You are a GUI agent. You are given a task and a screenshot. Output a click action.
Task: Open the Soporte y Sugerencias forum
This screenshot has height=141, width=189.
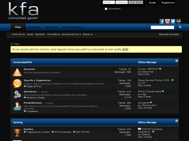(37, 80)
